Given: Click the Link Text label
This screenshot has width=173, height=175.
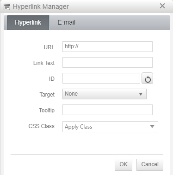Looking at the screenshot, I should (x=44, y=63).
